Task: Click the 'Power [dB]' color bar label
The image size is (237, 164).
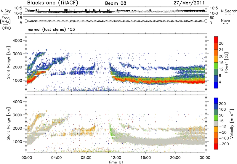Action: pyautogui.click(x=226, y=62)
